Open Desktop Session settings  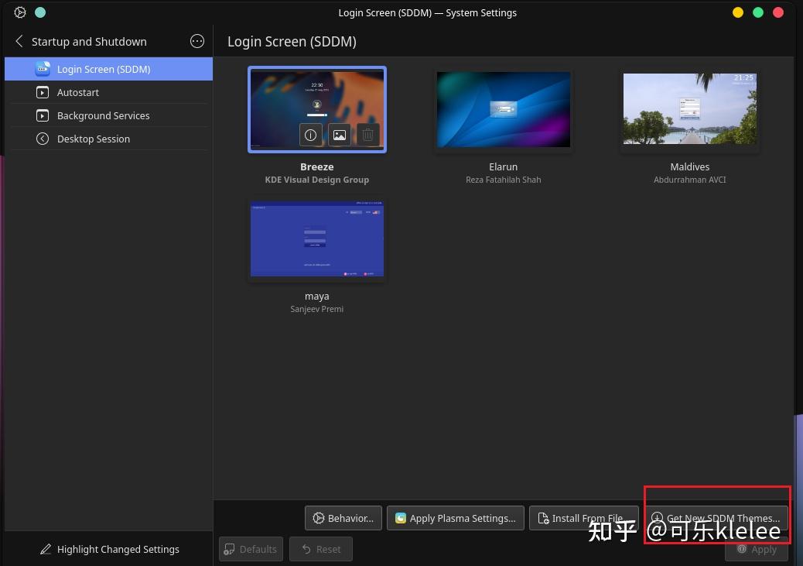click(x=108, y=139)
